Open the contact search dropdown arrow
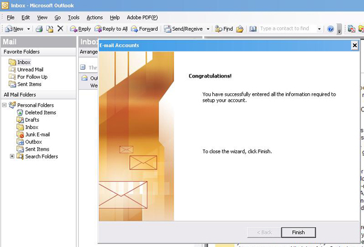This screenshot has width=364, height=247. point(319,28)
